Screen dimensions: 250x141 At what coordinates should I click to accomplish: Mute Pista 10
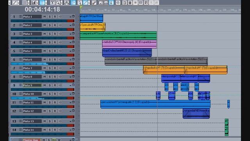pyautogui.click(x=45, y=94)
